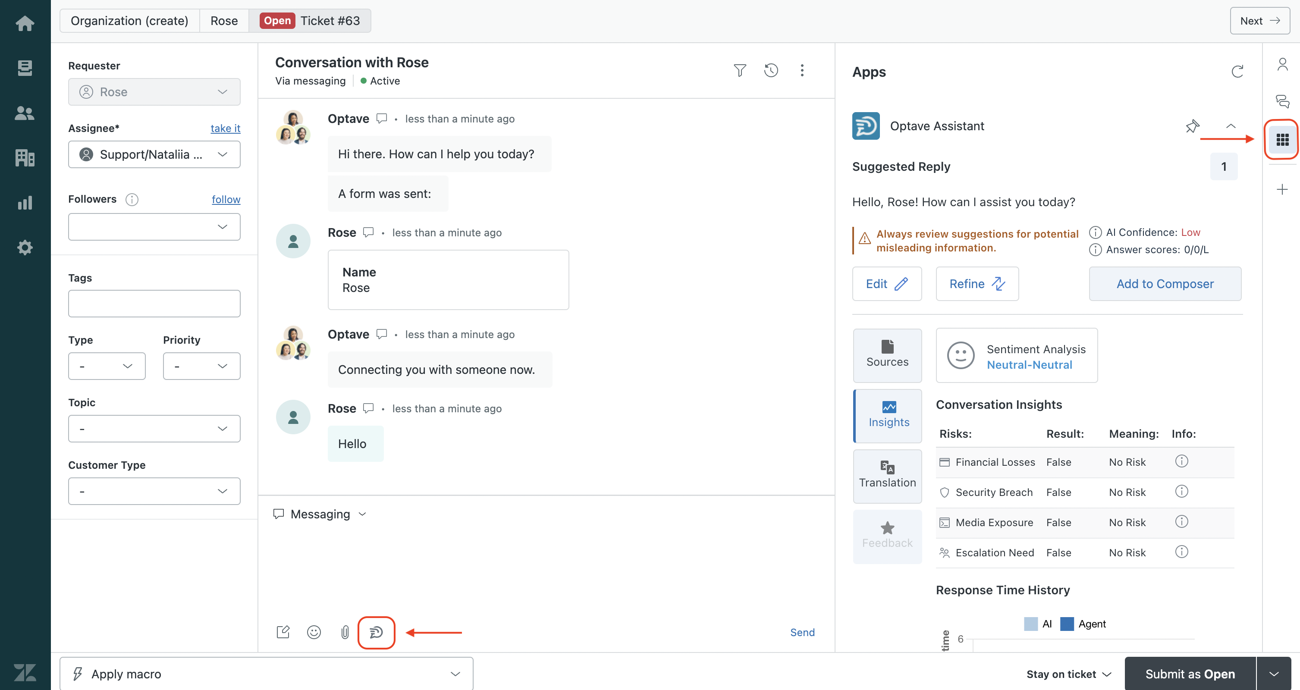Click the Tags input field
The height and width of the screenshot is (690, 1300).
coord(154,303)
